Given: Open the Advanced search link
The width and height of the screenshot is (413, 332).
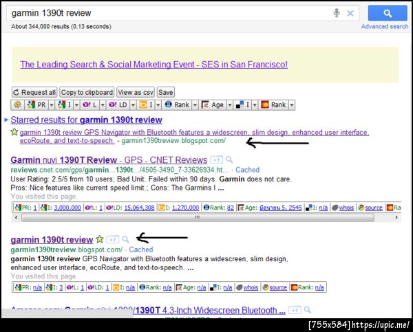Looking at the screenshot, I should pyautogui.click(x=385, y=27).
